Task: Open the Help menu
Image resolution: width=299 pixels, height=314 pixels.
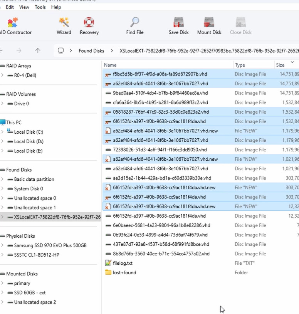Action: click(56, 7)
